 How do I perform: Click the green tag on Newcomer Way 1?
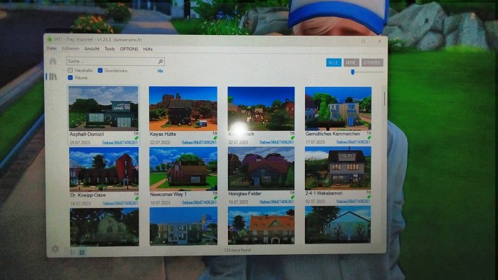(x=215, y=197)
